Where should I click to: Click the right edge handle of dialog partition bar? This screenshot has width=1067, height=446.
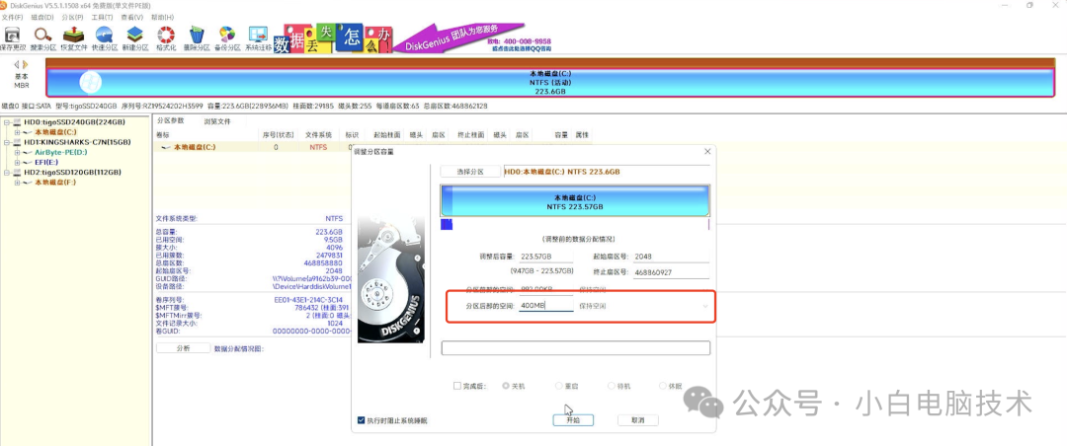(709, 202)
